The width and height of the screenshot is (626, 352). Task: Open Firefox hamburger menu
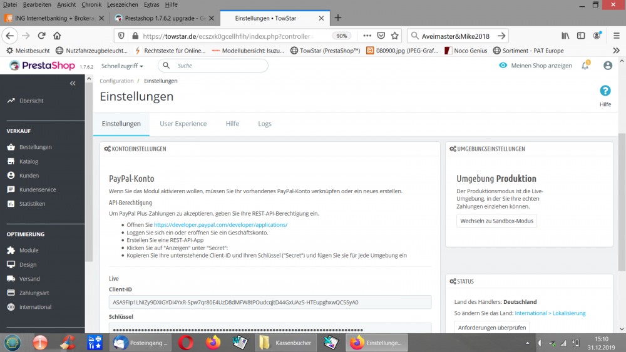point(617,36)
